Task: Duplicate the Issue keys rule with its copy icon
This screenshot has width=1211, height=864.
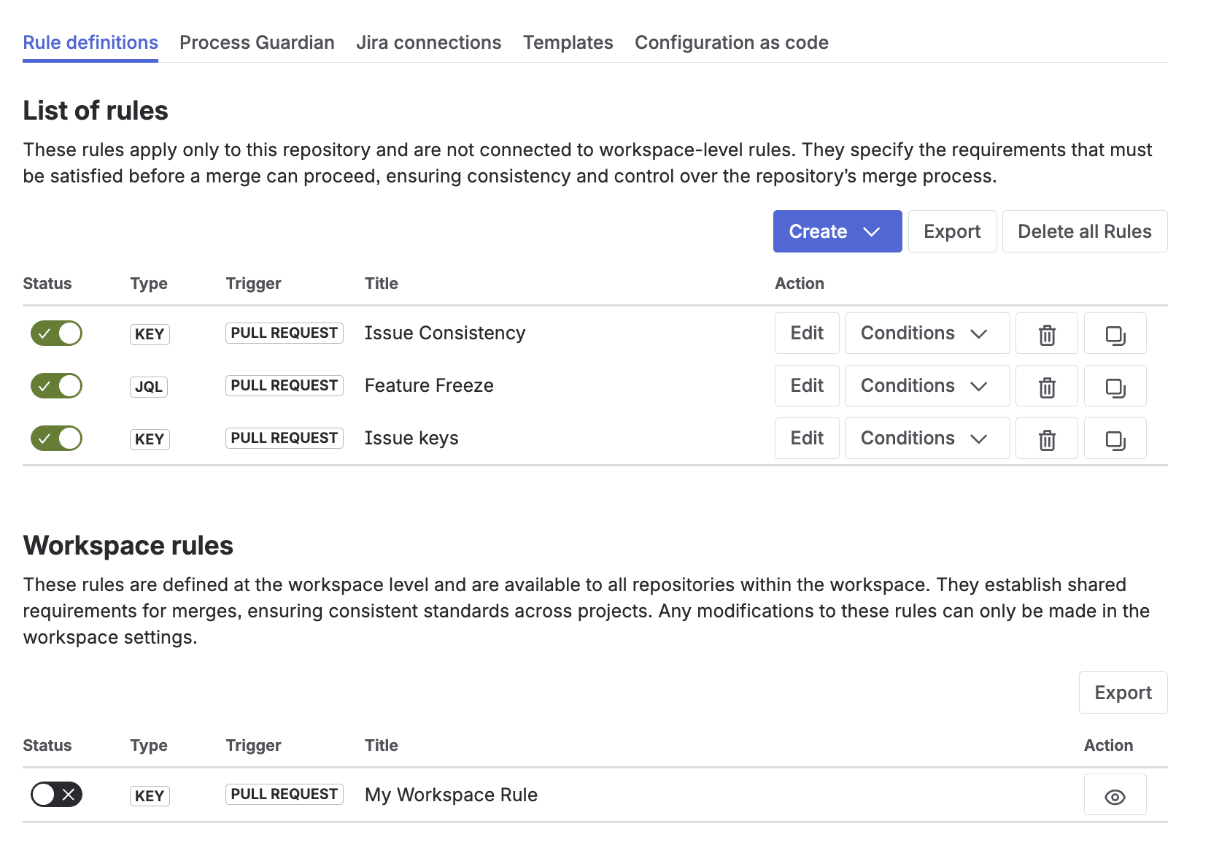Action: [x=1115, y=439]
